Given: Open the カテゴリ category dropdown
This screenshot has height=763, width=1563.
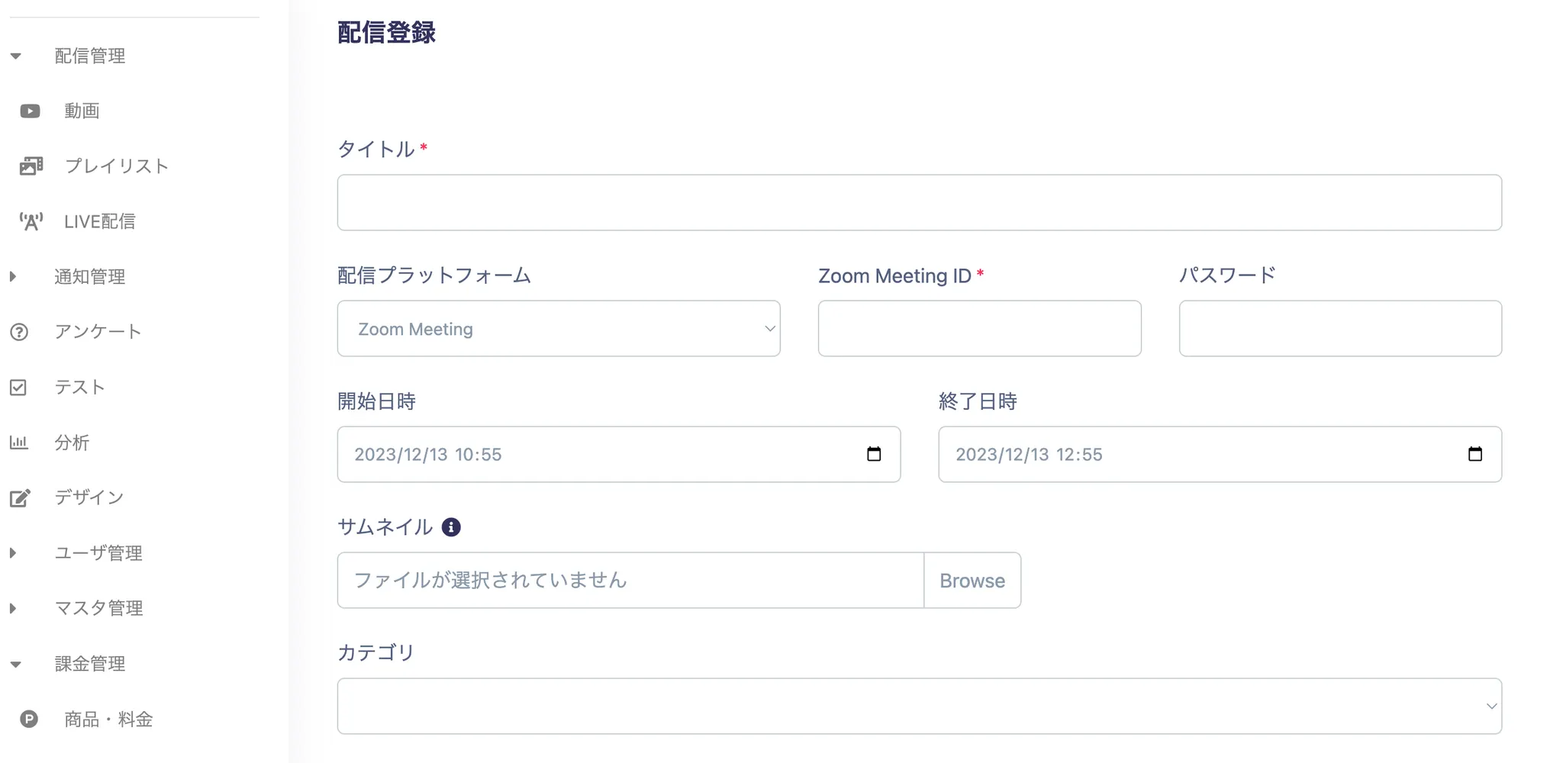Looking at the screenshot, I should tap(919, 707).
